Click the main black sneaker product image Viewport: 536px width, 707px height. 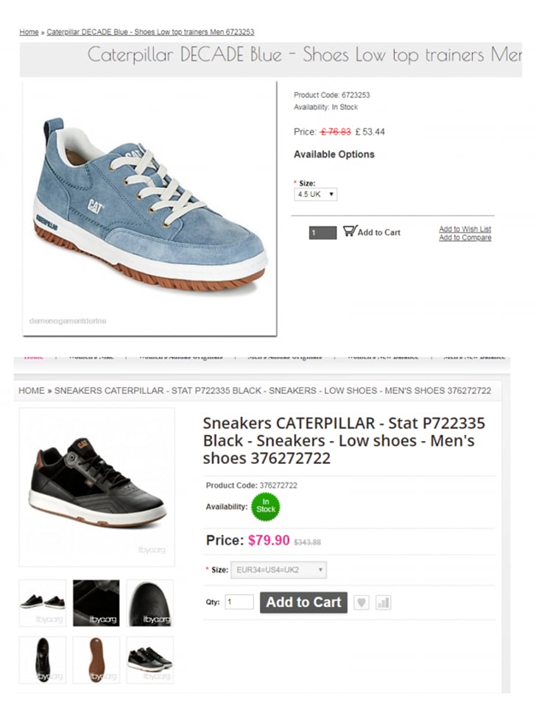(97, 487)
